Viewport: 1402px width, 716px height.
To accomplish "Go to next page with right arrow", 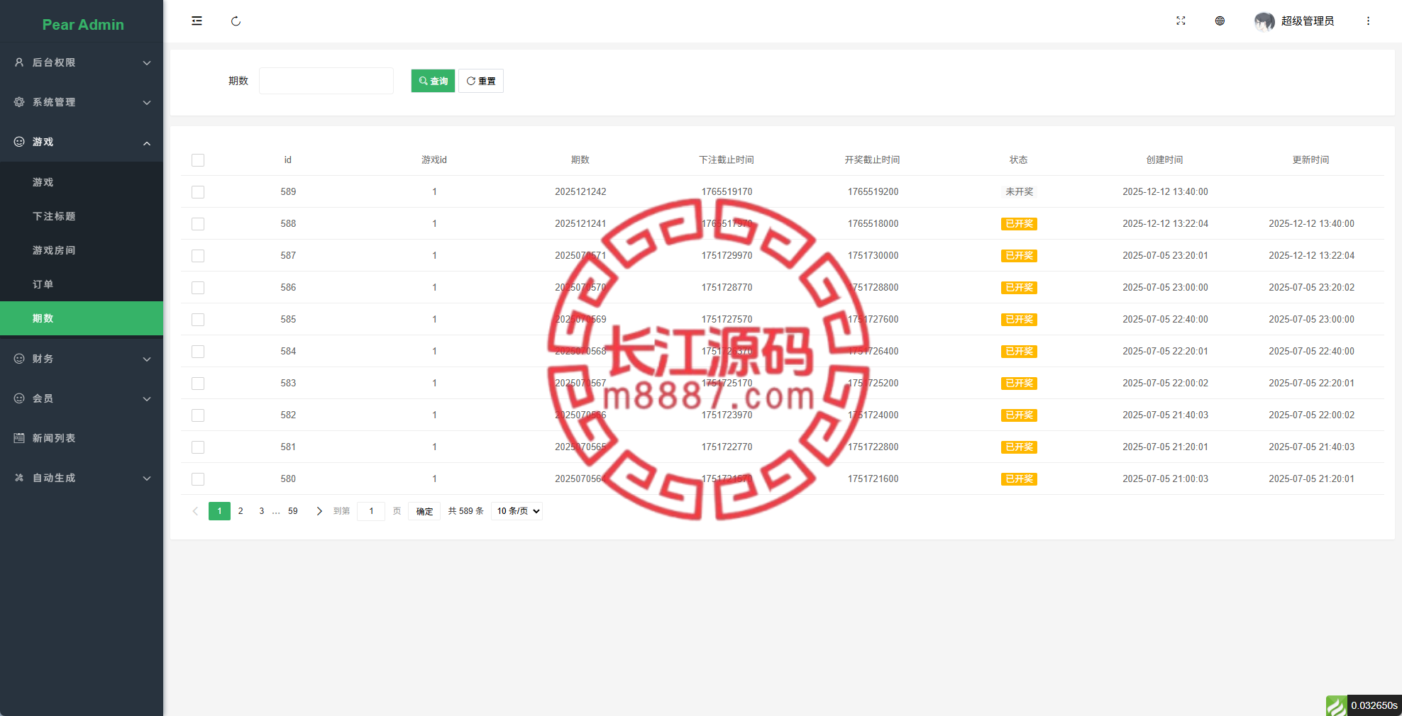I will pos(319,511).
